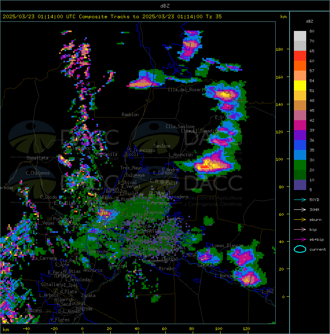Click the magenta eb+bip arrow icon
Viewport: 330px width, 334px height.
300,240
